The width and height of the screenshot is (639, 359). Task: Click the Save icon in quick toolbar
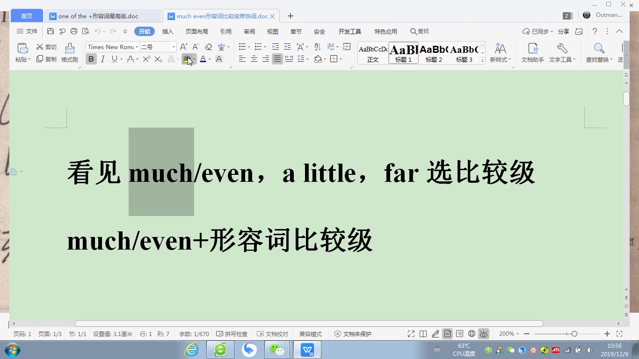51,31
